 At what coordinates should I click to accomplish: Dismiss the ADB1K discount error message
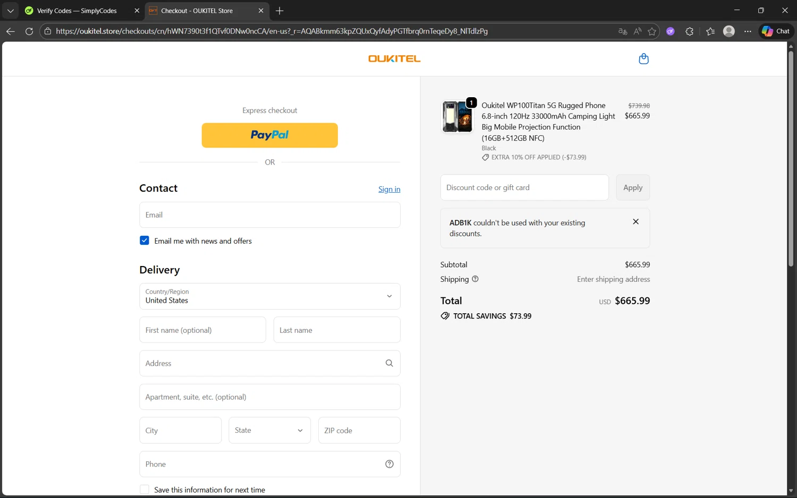(635, 222)
